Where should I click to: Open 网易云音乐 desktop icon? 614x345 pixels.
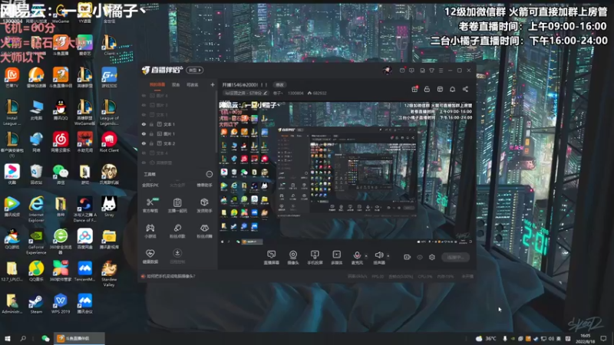61,142
